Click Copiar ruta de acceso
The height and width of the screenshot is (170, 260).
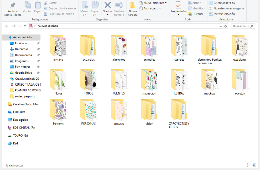(x=60, y=8)
